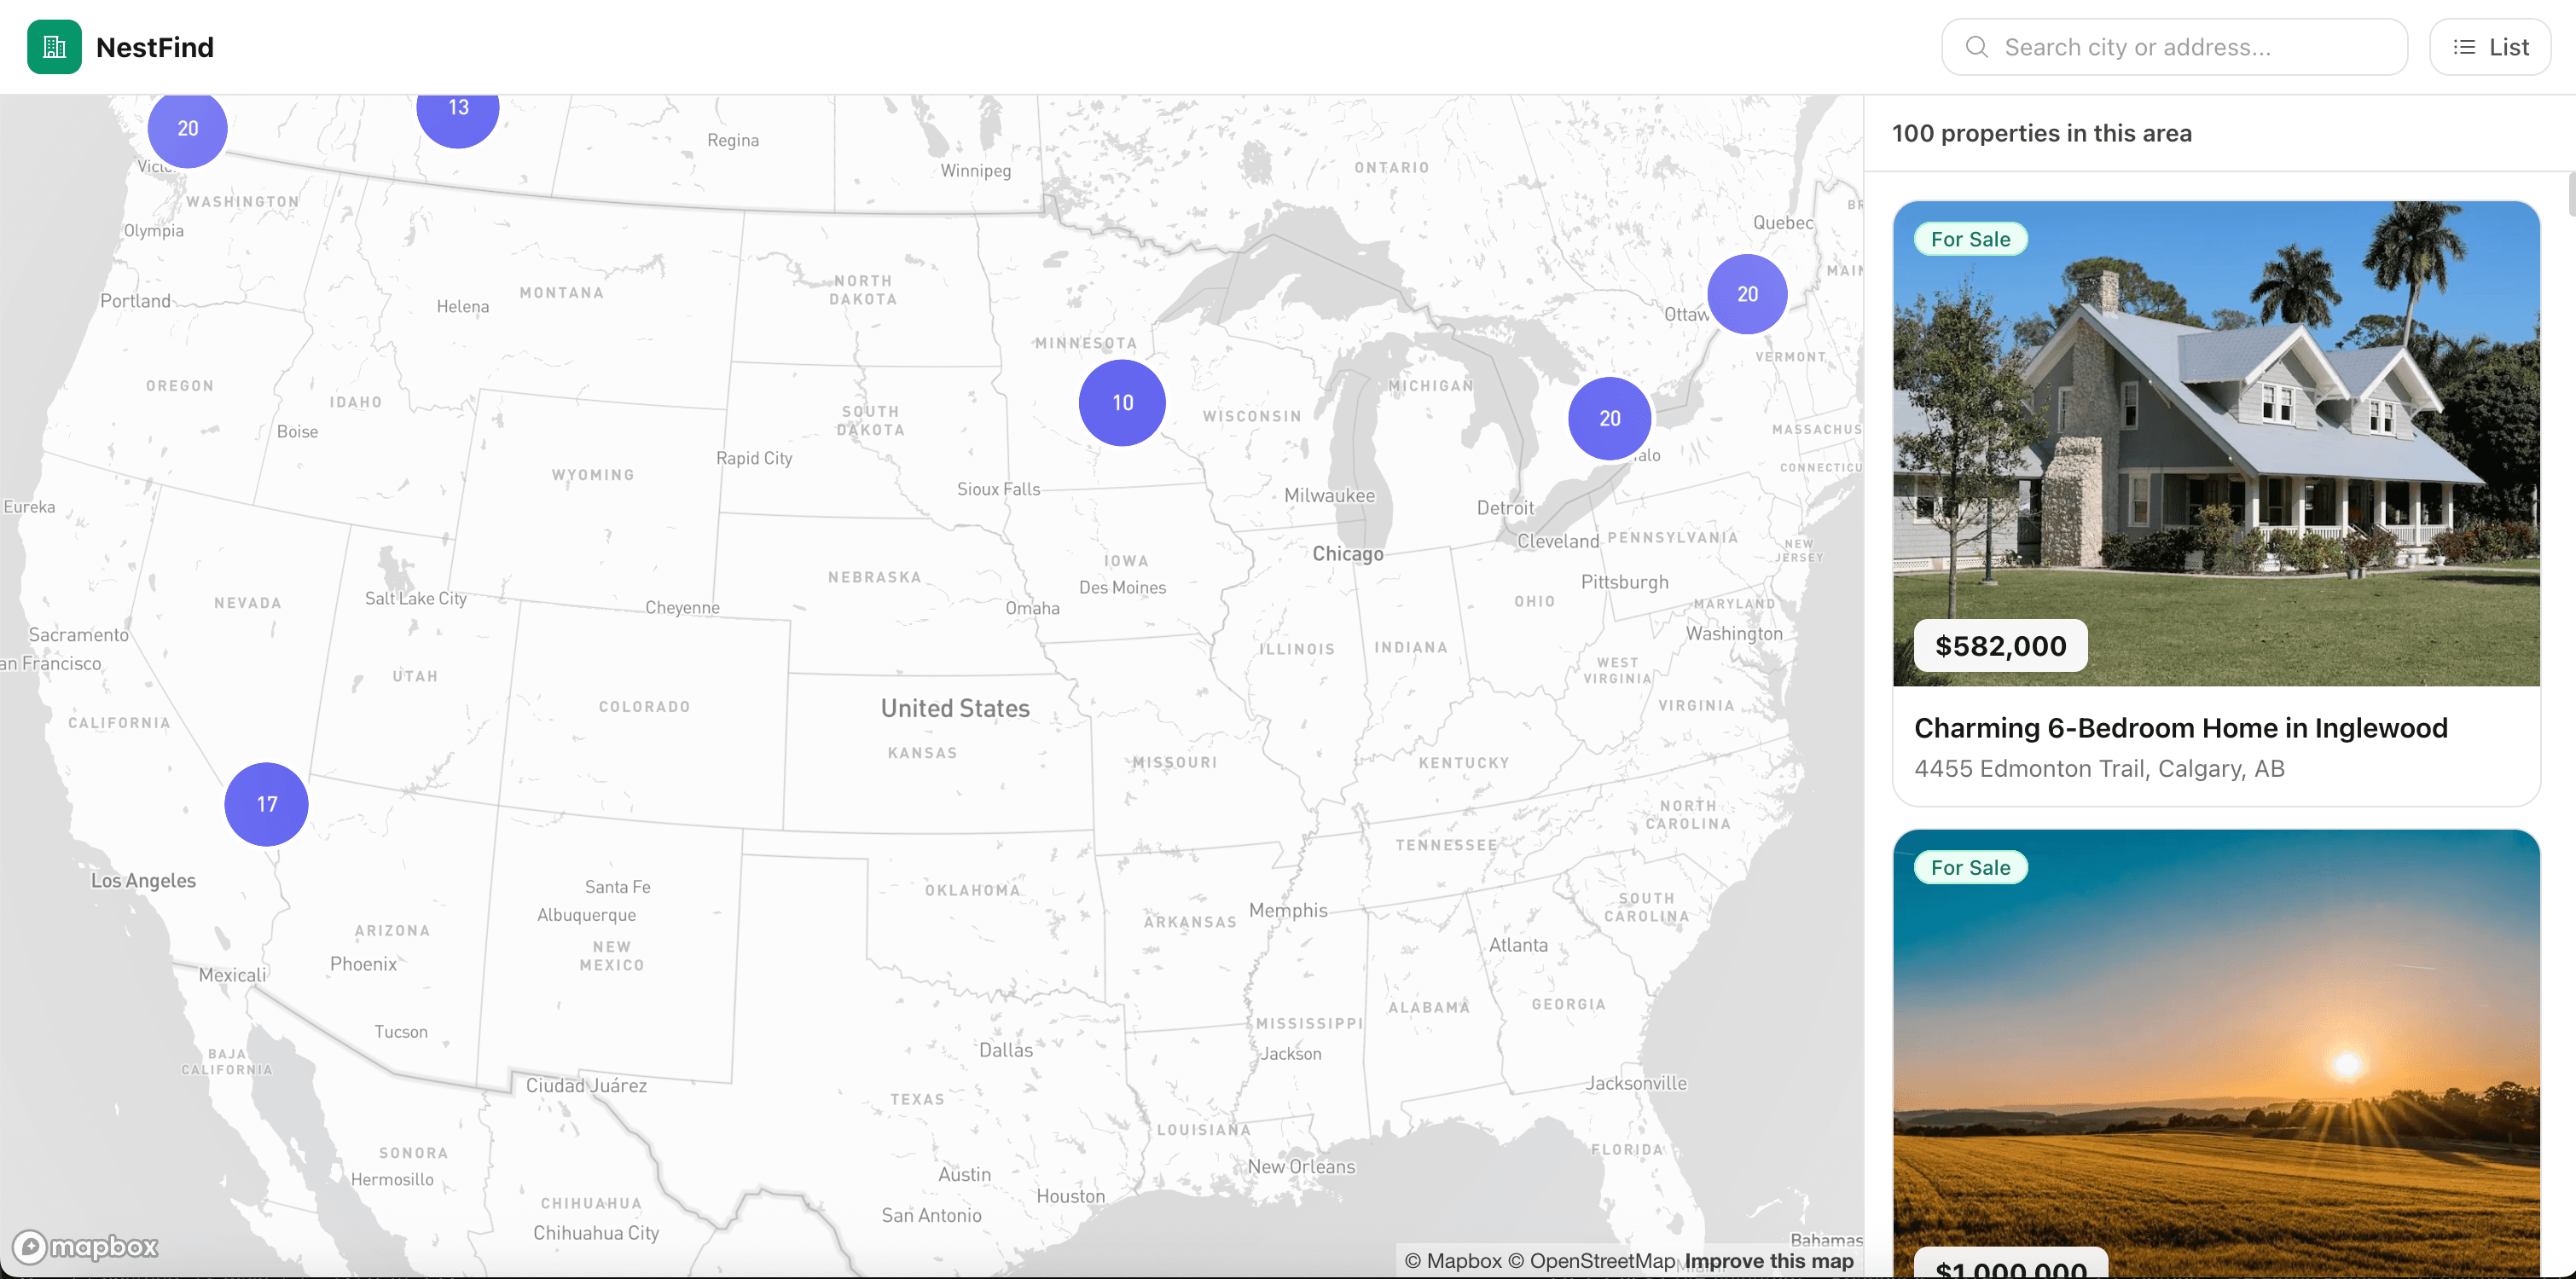The image size is (2576, 1279).
Task: Open the Charming 6-Bedroom Home listing title
Action: point(2180,727)
